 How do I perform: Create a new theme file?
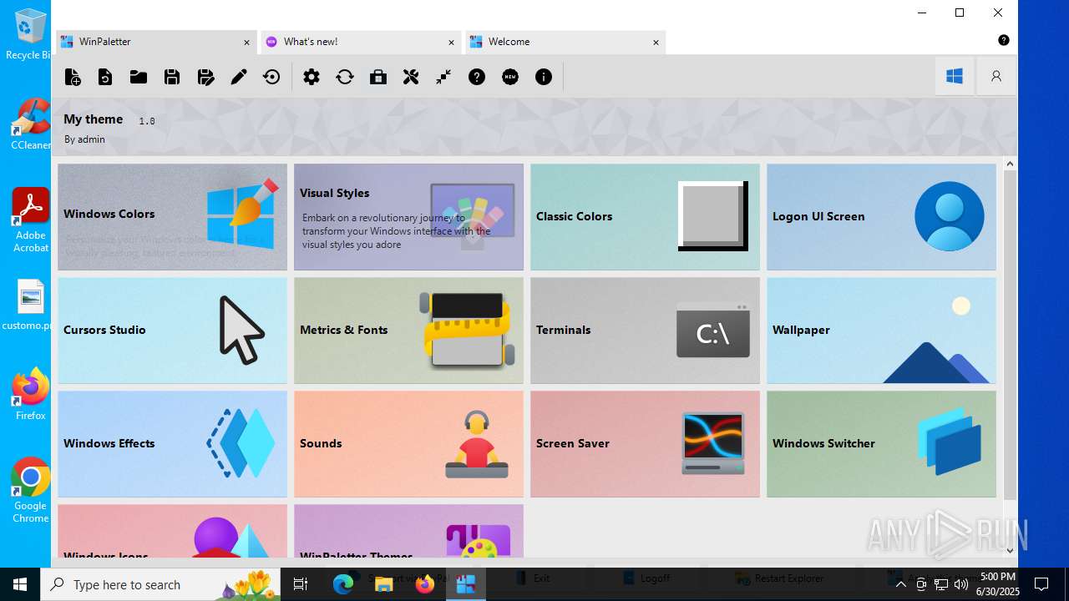[x=73, y=77]
